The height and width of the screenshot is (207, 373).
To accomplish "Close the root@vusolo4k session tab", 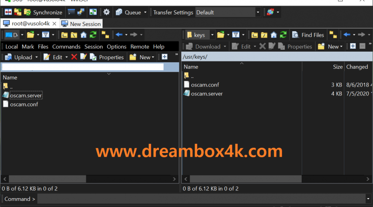I will [54, 24].
